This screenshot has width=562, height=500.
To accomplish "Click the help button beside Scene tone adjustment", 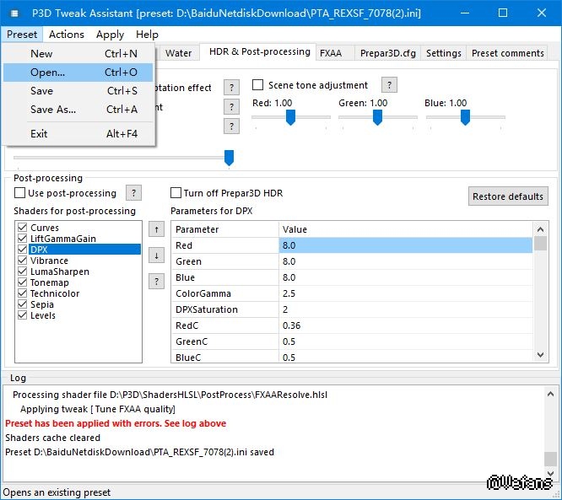I will tap(389, 85).
